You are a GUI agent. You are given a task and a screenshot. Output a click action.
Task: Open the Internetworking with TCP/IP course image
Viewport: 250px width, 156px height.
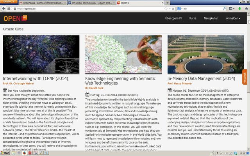[41, 55]
